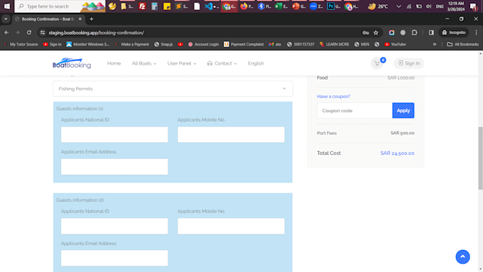Focus Guest 1 Applicants Mobile No field
Image resolution: width=483 pixels, height=272 pixels.
click(231, 135)
